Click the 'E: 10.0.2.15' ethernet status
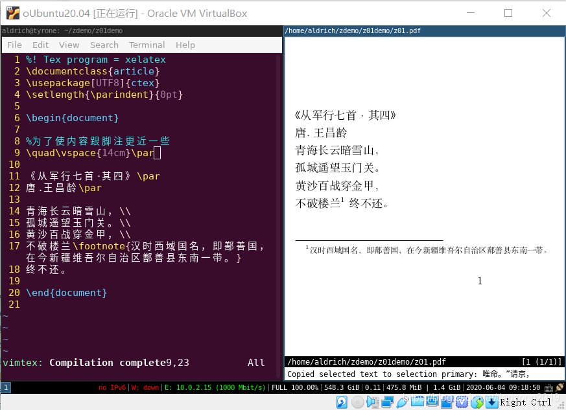Image resolution: width=566 pixels, height=410 pixels. pos(215,387)
